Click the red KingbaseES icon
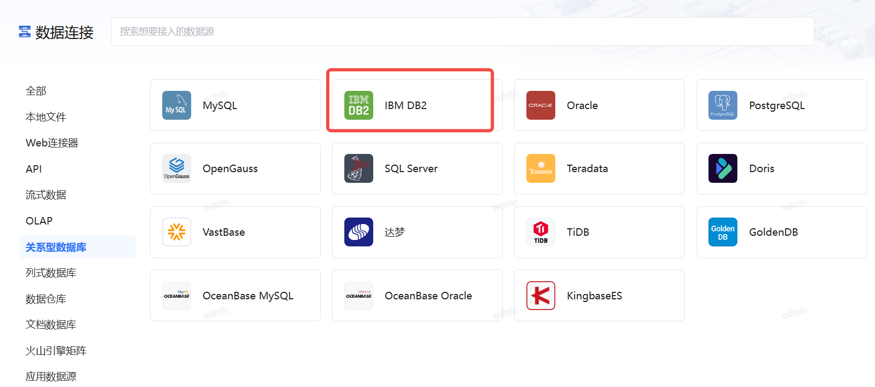This screenshot has width=875, height=387. click(541, 296)
